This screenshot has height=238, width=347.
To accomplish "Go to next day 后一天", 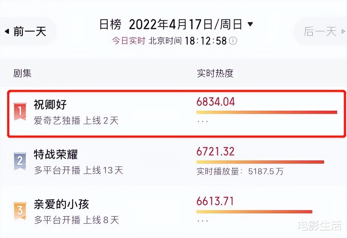I will pyautogui.click(x=320, y=31).
